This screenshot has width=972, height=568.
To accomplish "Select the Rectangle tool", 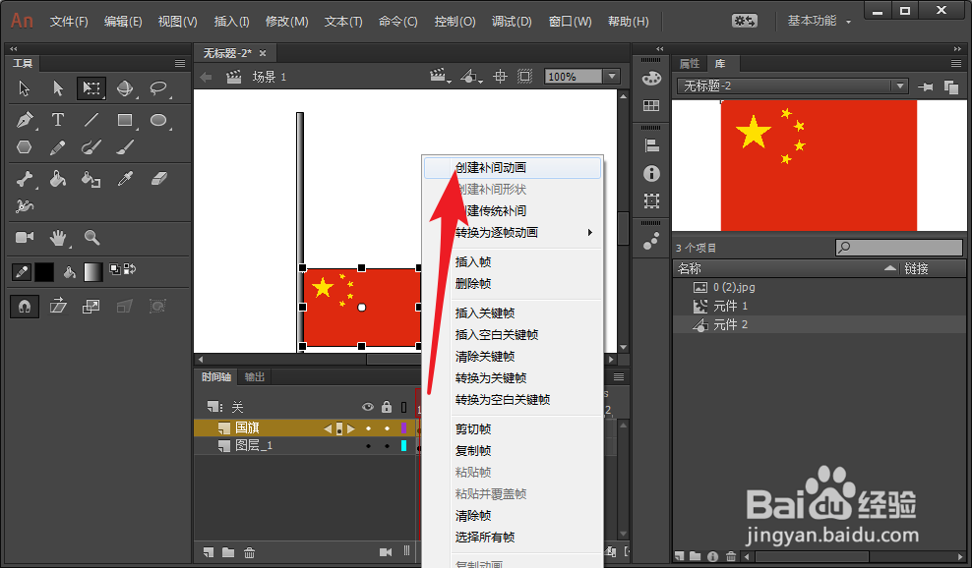I will [x=125, y=120].
